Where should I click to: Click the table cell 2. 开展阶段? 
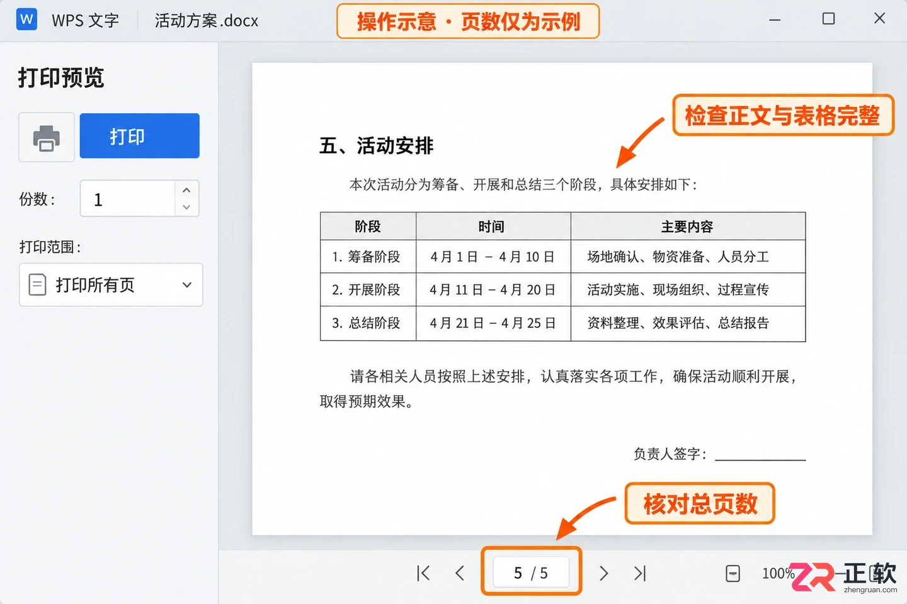click(x=367, y=289)
